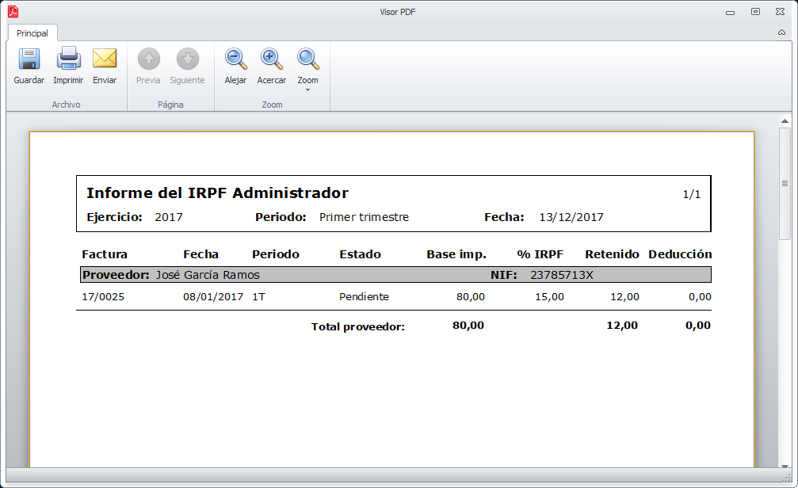The height and width of the screenshot is (488, 798).
Task: Click the vertical scrollbar up arrow
Action: [x=785, y=121]
